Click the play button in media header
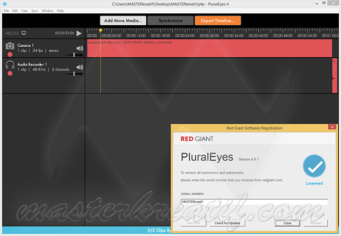Screen dimensions: 341x236 (79, 33)
